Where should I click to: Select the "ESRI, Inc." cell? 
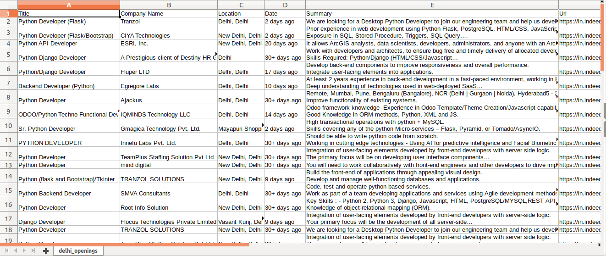(x=169, y=43)
